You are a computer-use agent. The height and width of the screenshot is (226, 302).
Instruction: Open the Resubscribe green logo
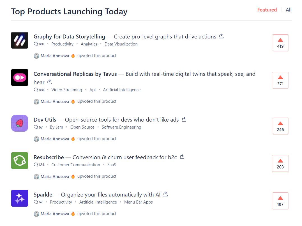(x=20, y=161)
